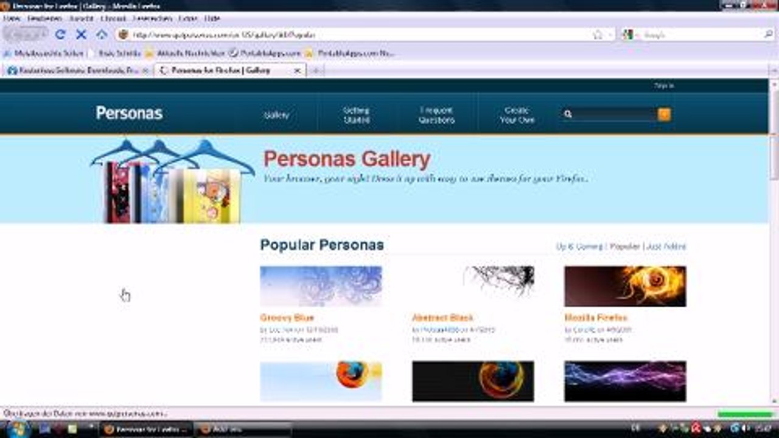The width and height of the screenshot is (779, 438).
Task: Open the Mozilla Firefox title link
Action: coord(595,318)
